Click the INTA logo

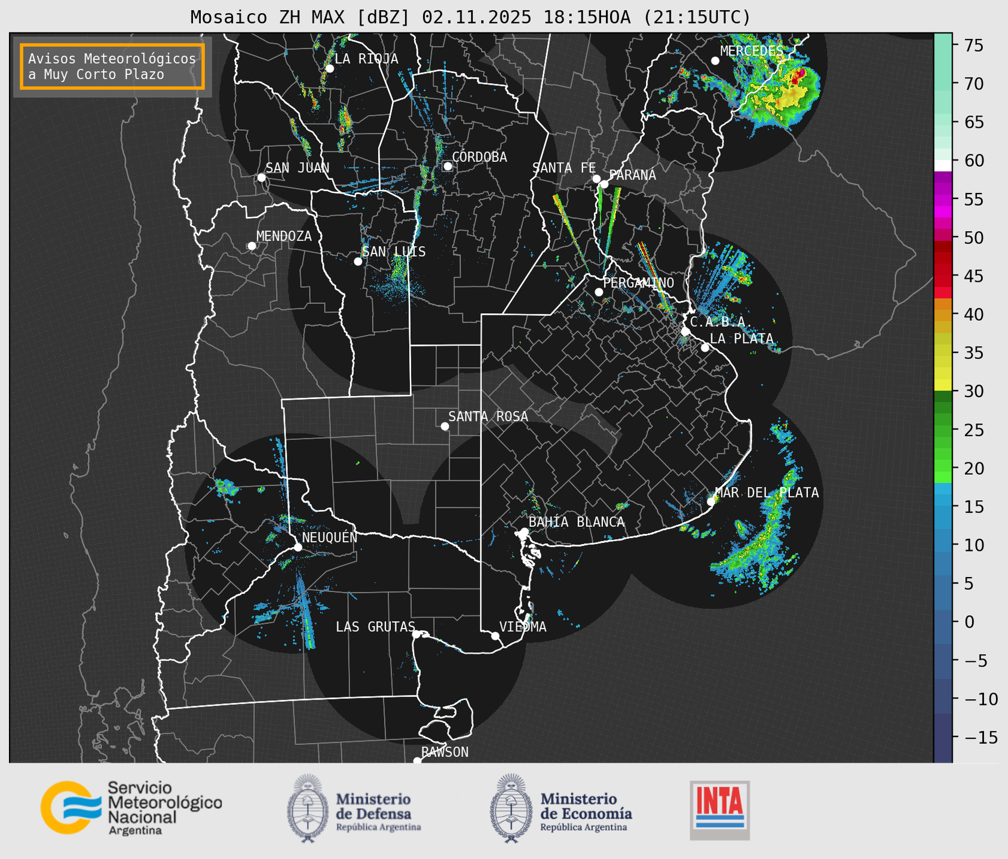point(719,810)
